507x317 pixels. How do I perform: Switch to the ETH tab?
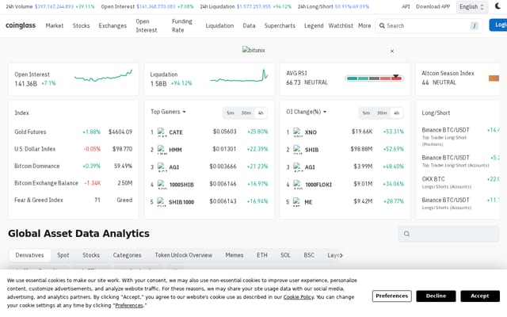point(262,255)
